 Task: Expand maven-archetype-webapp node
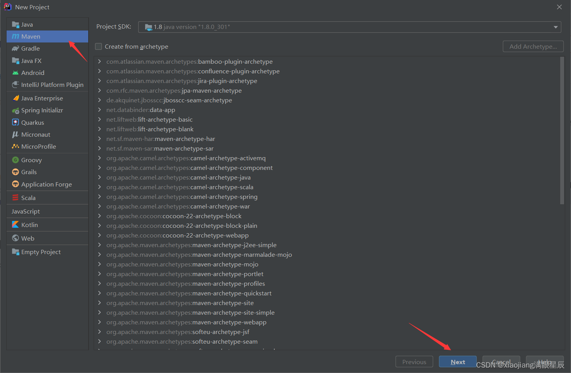[99, 322]
